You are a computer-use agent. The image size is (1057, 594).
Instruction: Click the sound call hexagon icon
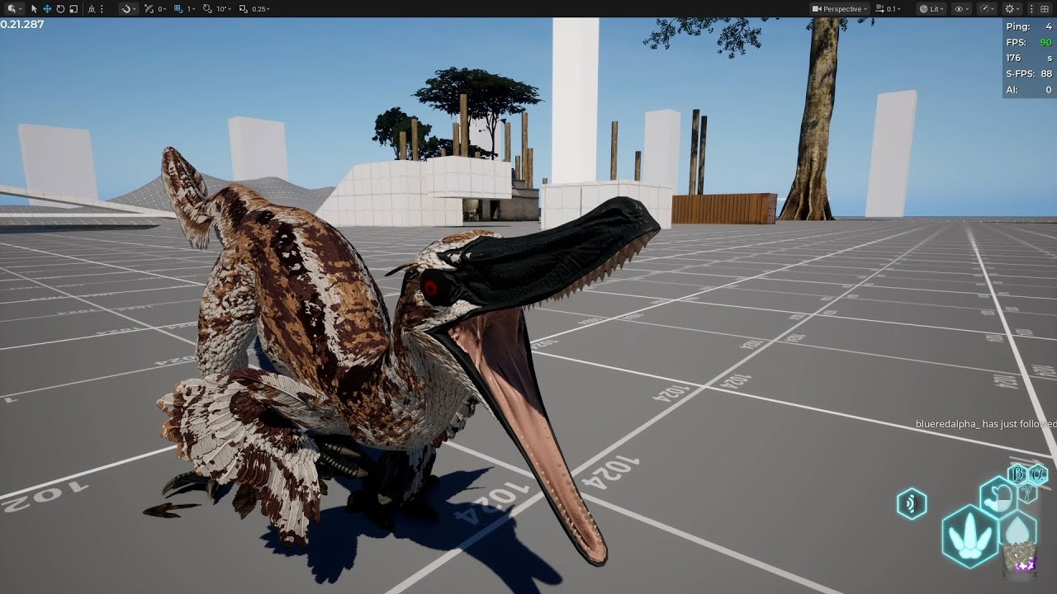(x=912, y=503)
